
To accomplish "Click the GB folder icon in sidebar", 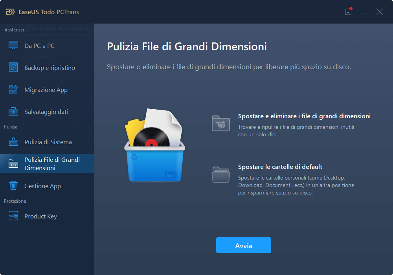I will click(13, 164).
